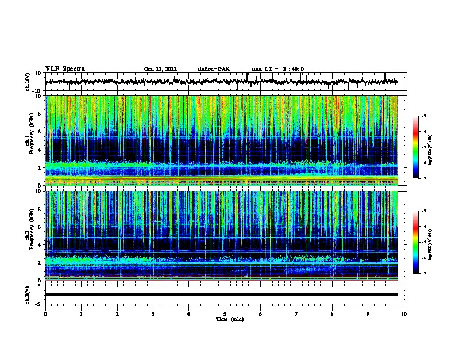Click time axis tick label '3'
455x352 pixels.
[x=153, y=314]
